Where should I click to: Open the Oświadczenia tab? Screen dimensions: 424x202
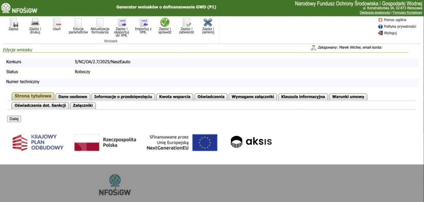click(211, 97)
